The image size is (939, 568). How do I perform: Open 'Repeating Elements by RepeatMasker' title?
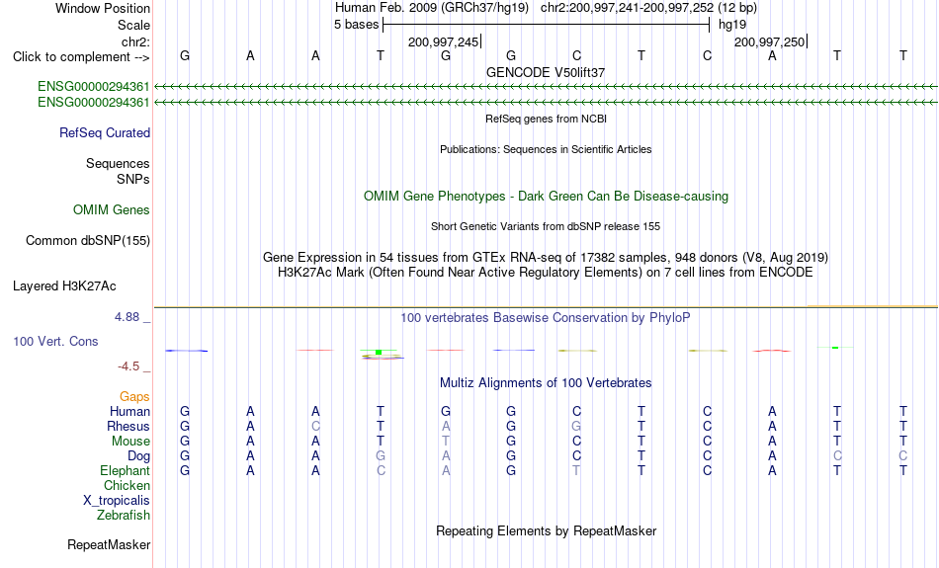pyautogui.click(x=546, y=531)
